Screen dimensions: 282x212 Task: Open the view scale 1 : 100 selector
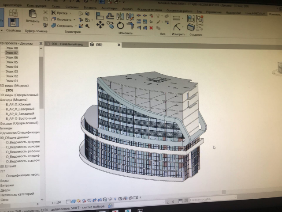[56, 202]
